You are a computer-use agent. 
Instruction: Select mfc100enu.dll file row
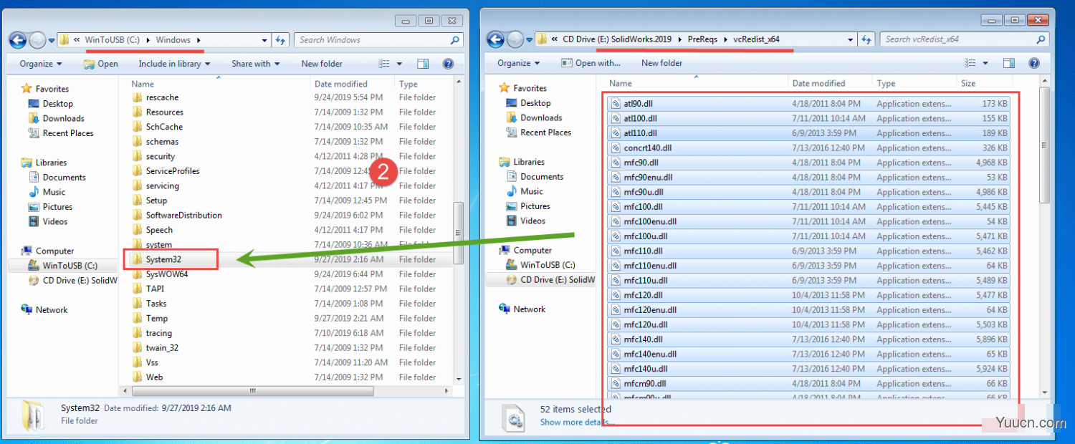click(x=809, y=221)
